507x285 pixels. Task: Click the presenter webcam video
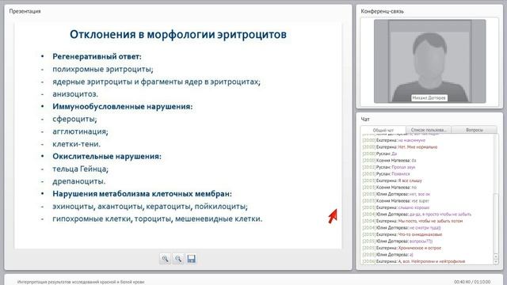(x=429, y=61)
